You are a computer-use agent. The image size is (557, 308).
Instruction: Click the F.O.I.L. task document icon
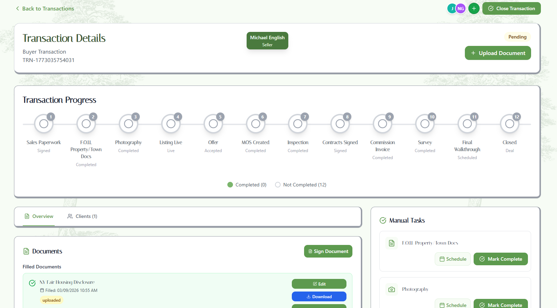click(392, 243)
